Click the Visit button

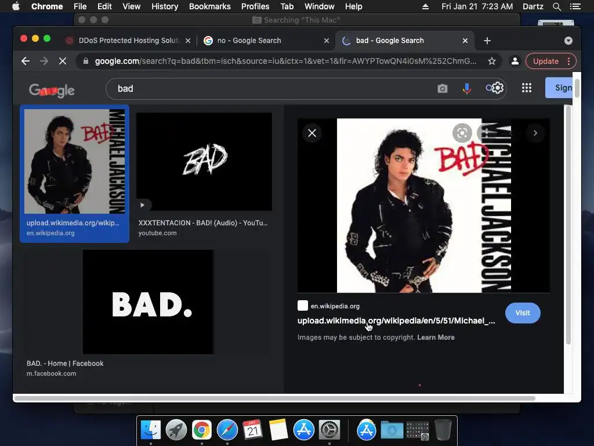coord(523,313)
